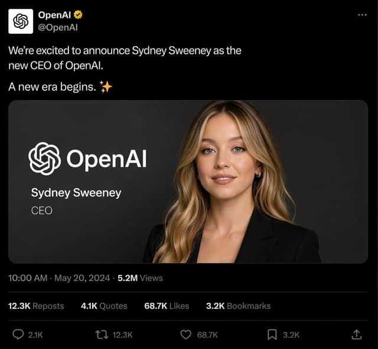Image resolution: width=378 pixels, height=349 pixels.
Task: Click the OpenAI profile avatar
Action: point(21,21)
